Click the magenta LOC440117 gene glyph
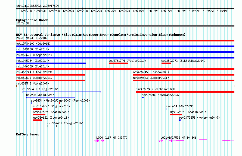The height and width of the screenshot is (156, 242). coord(99,141)
